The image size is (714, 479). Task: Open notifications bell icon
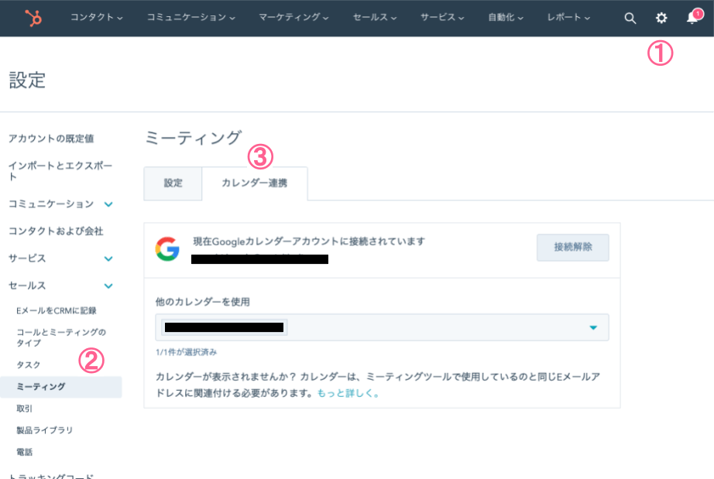[x=692, y=18]
